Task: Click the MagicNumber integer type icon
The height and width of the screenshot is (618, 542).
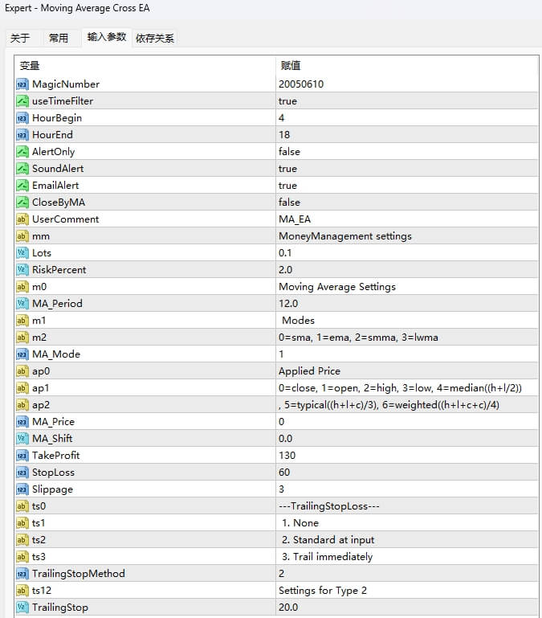Action: click(x=22, y=84)
